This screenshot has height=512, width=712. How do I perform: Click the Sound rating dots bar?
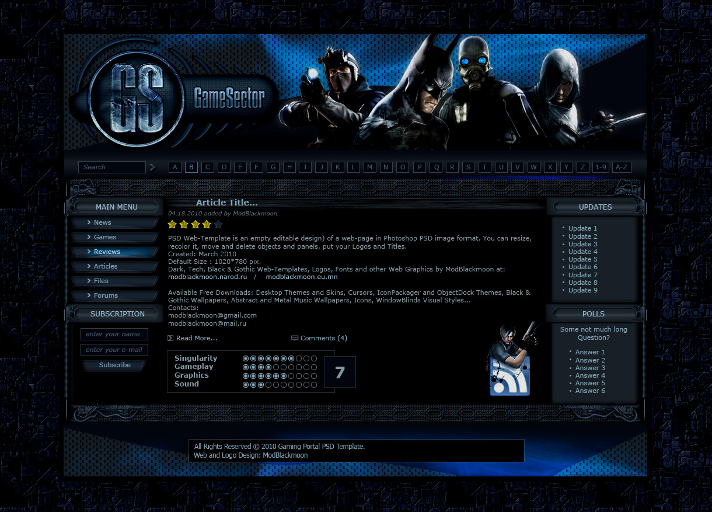click(280, 385)
